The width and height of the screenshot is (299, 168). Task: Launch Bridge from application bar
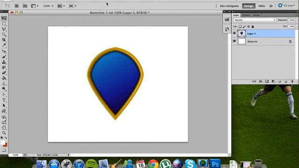[17, 6]
